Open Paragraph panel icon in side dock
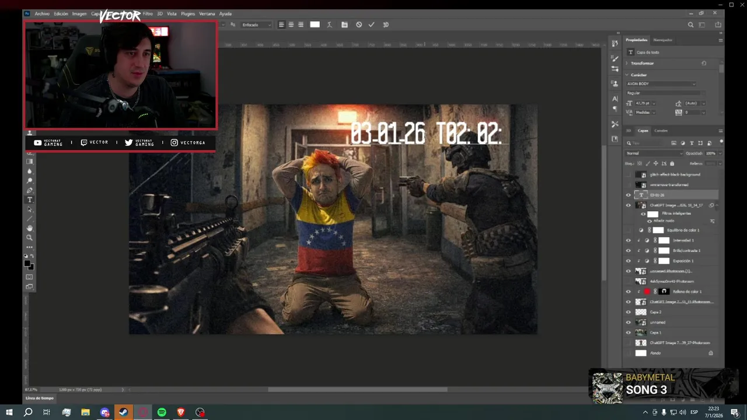Screen dimensions: 747x420 pos(615,109)
